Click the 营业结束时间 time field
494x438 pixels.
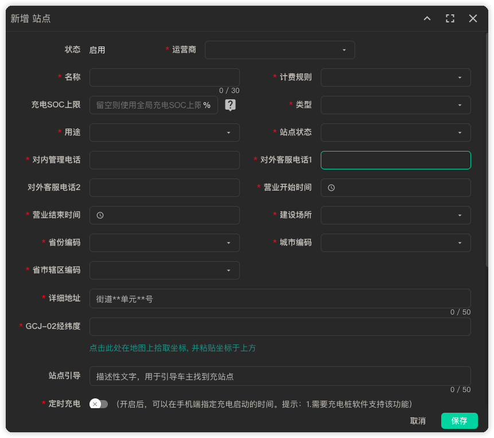point(165,215)
